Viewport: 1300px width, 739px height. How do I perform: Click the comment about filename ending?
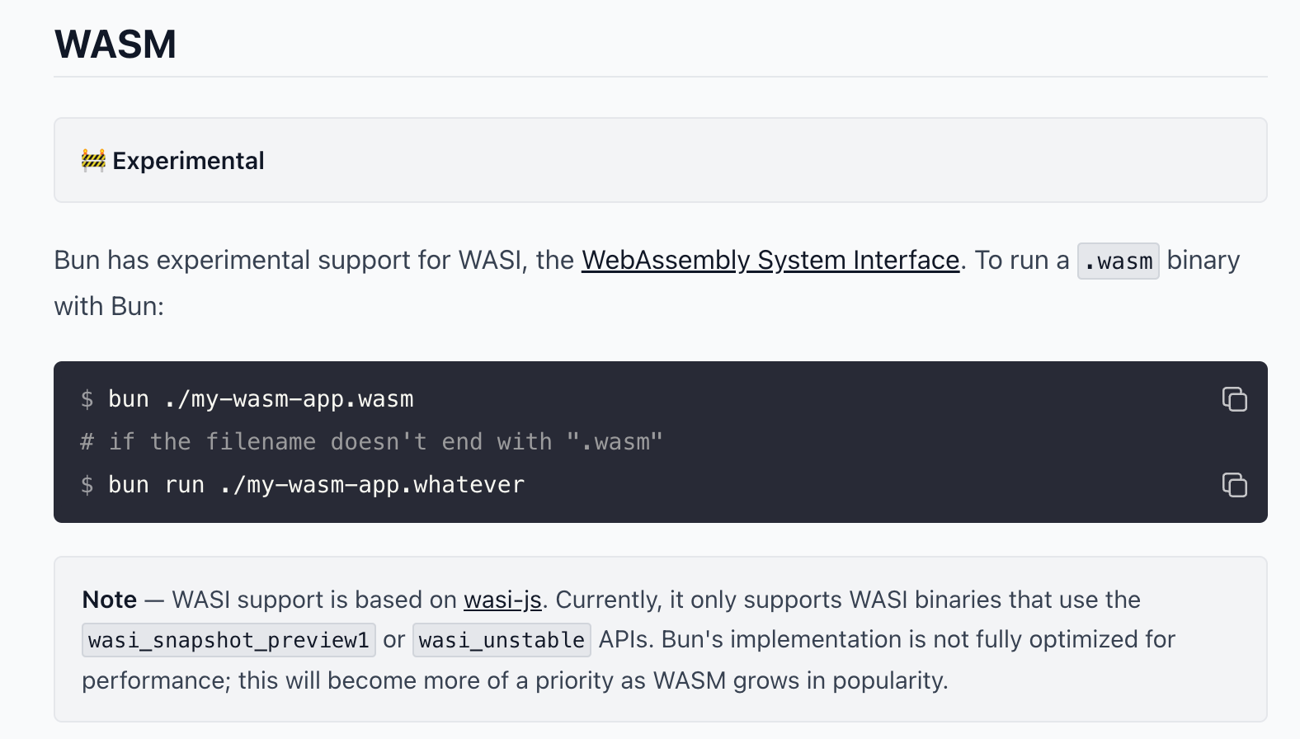371,442
